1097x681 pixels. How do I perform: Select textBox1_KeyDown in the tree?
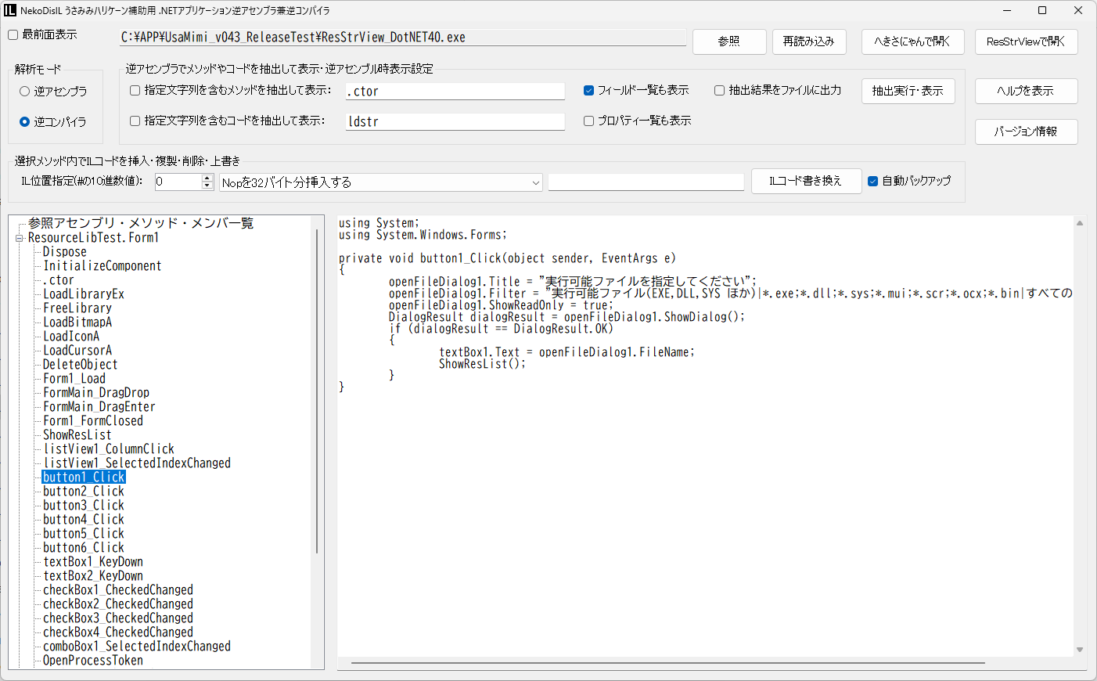93,562
